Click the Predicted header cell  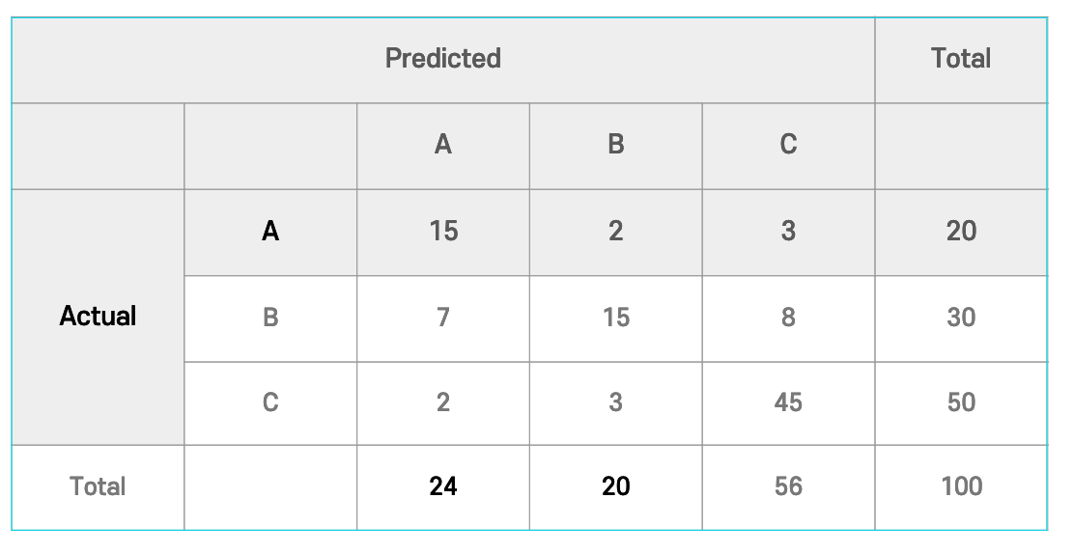pyautogui.click(x=442, y=60)
